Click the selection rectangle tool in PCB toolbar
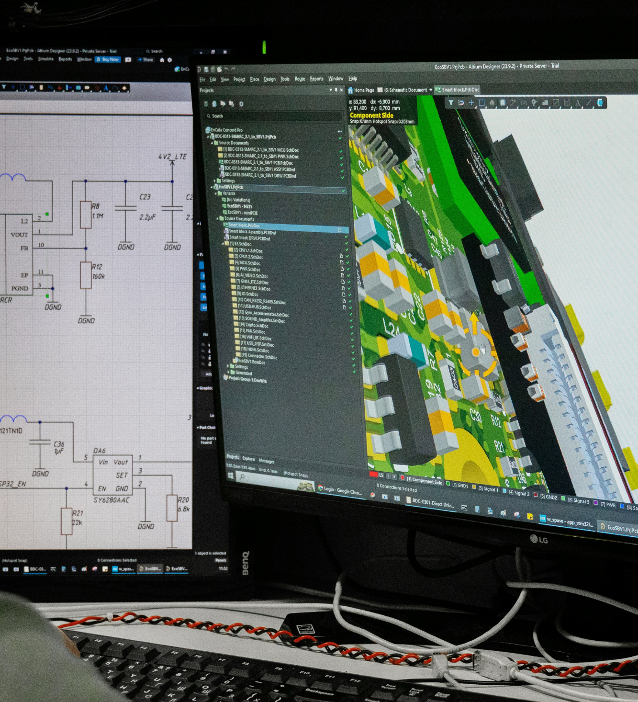This screenshot has width=638, height=702. click(482, 102)
